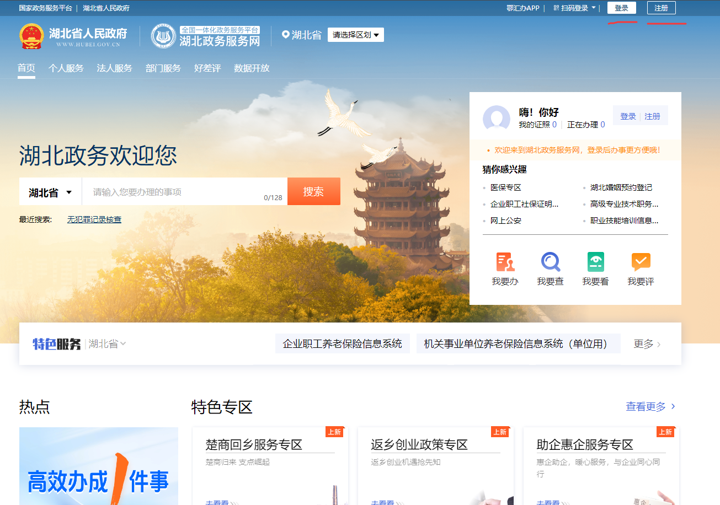Open the 法人服务 tab

115,68
